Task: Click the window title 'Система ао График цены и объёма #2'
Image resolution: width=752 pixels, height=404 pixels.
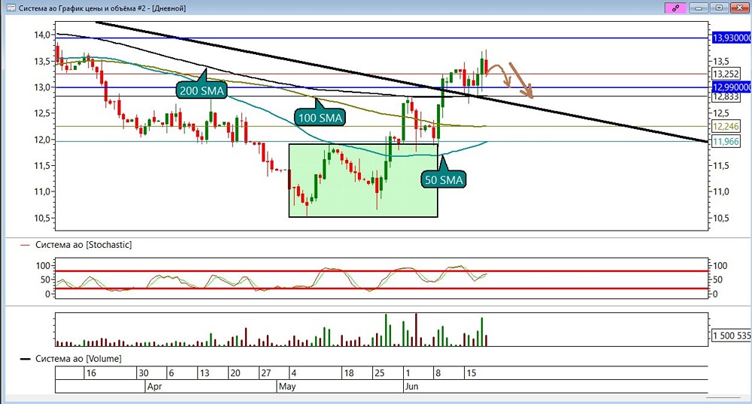Action: click(x=84, y=8)
